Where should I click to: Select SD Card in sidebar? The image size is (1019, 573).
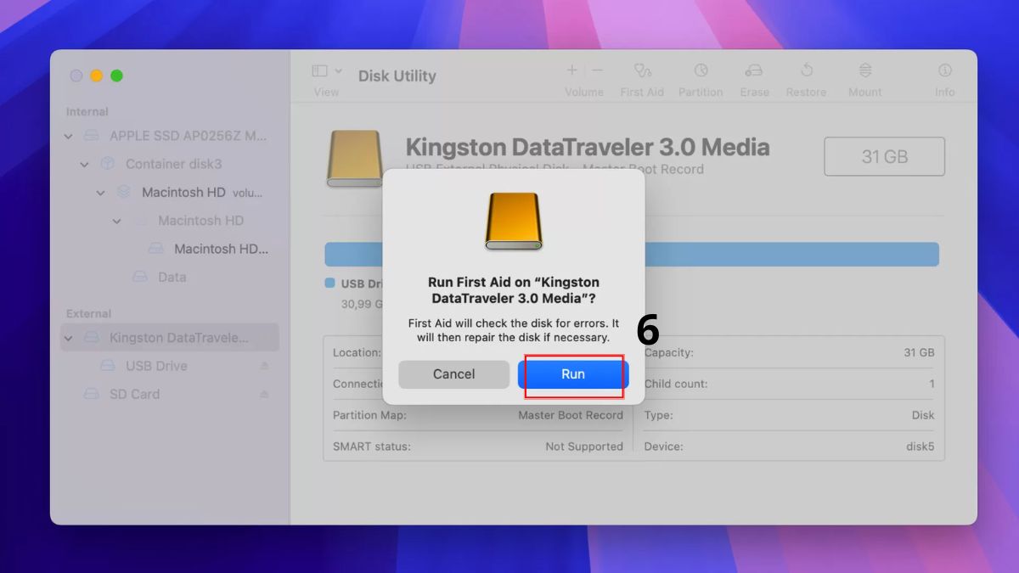pos(134,394)
